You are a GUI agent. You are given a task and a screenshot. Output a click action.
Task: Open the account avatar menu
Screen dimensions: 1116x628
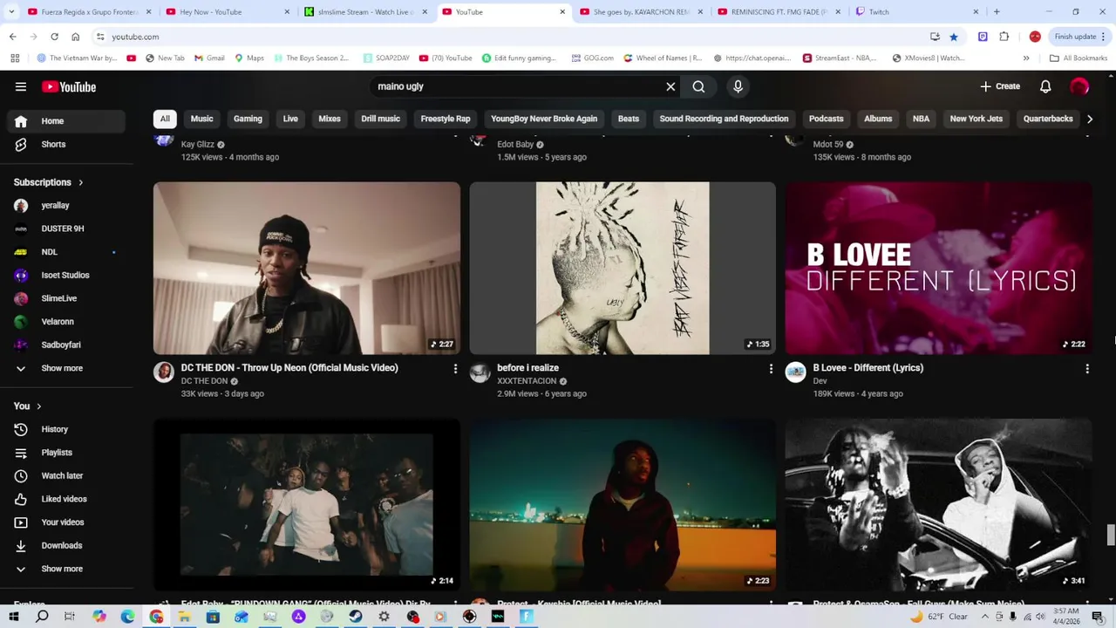(x=1079, y=86)
